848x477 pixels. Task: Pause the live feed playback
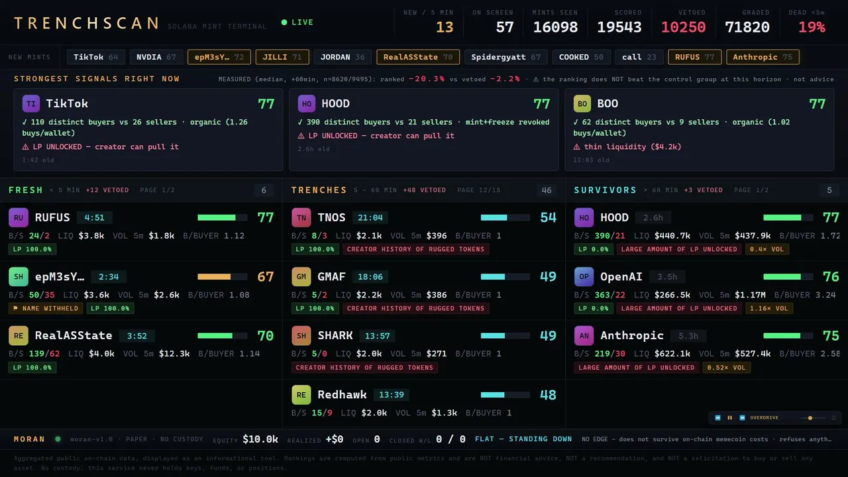730,418
